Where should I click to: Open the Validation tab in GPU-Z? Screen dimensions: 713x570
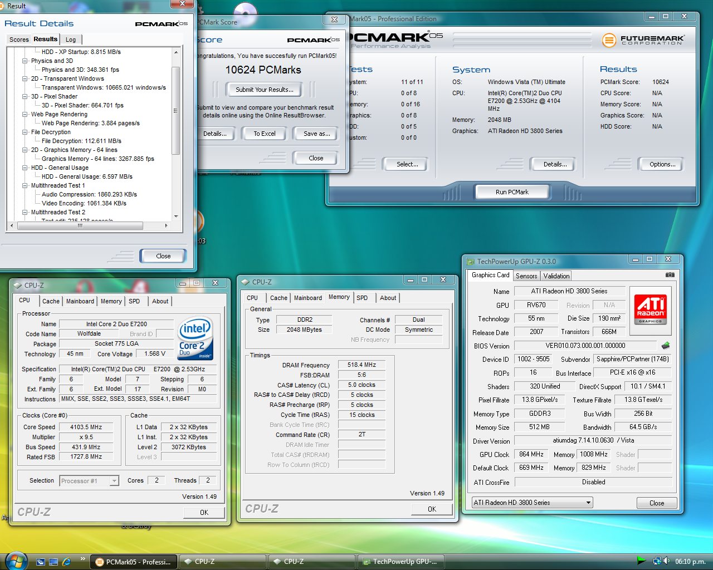click(556, 276)
